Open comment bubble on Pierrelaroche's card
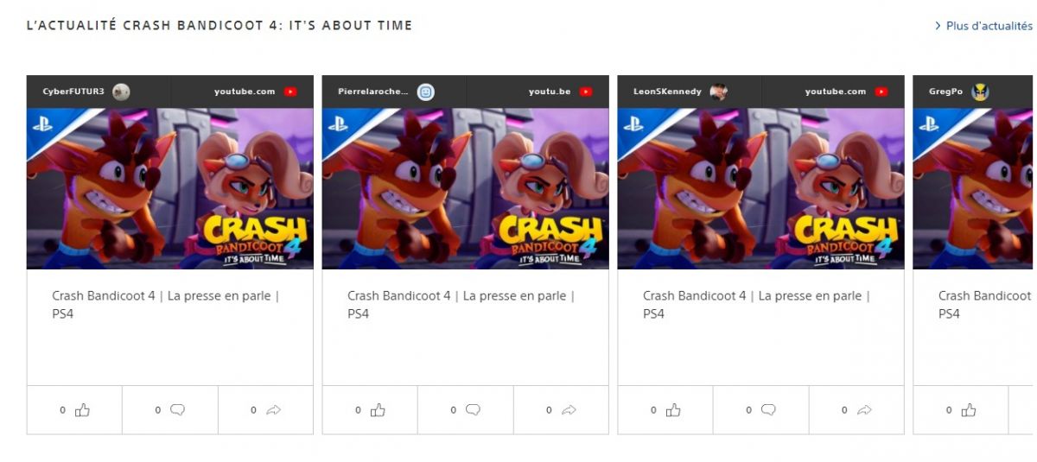This screenshot has height=462, width=1037. (473, 410)
